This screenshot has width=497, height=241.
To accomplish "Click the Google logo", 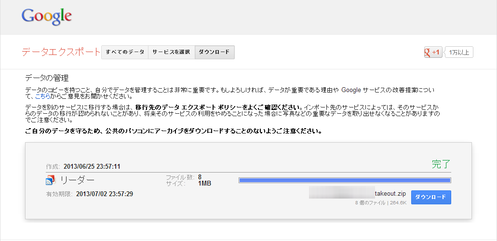I will coord(47,16).
